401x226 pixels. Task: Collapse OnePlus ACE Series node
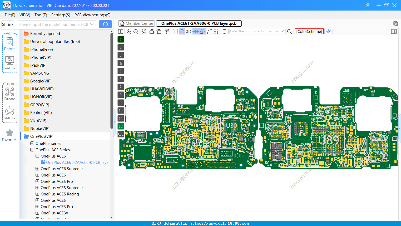[32, 150]
